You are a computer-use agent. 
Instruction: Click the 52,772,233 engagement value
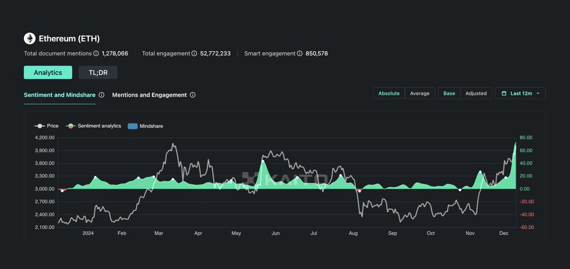click(x=216, y=54)
